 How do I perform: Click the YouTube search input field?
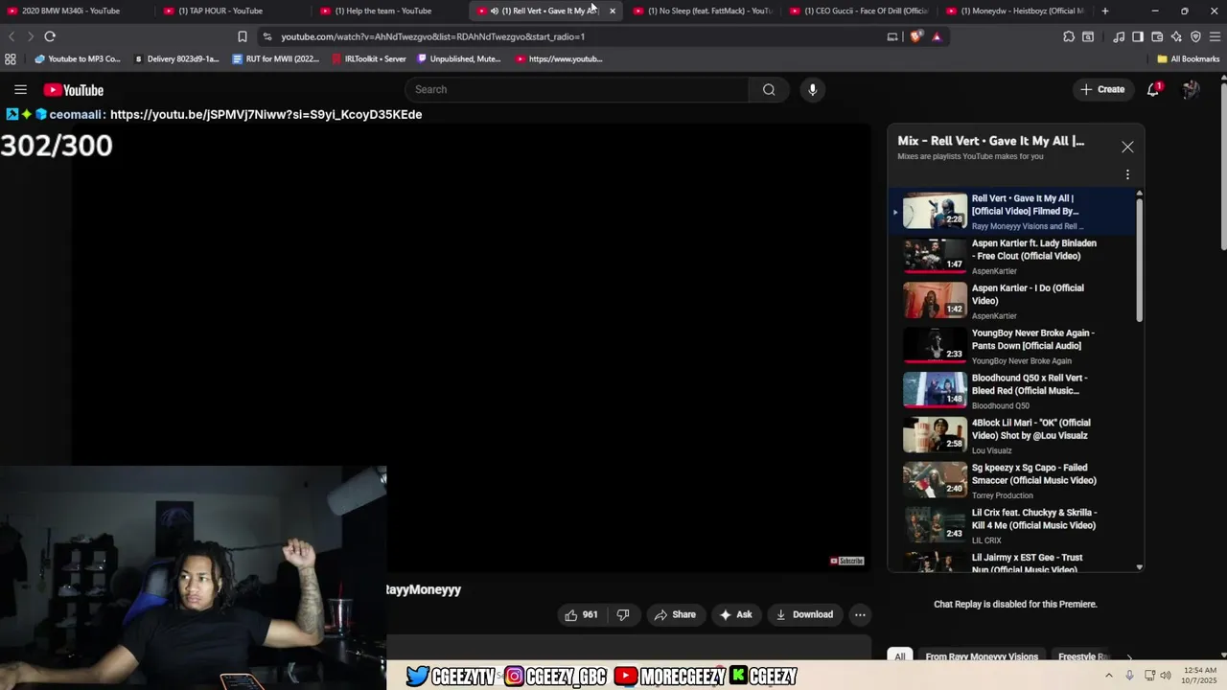tap(577, 89)
